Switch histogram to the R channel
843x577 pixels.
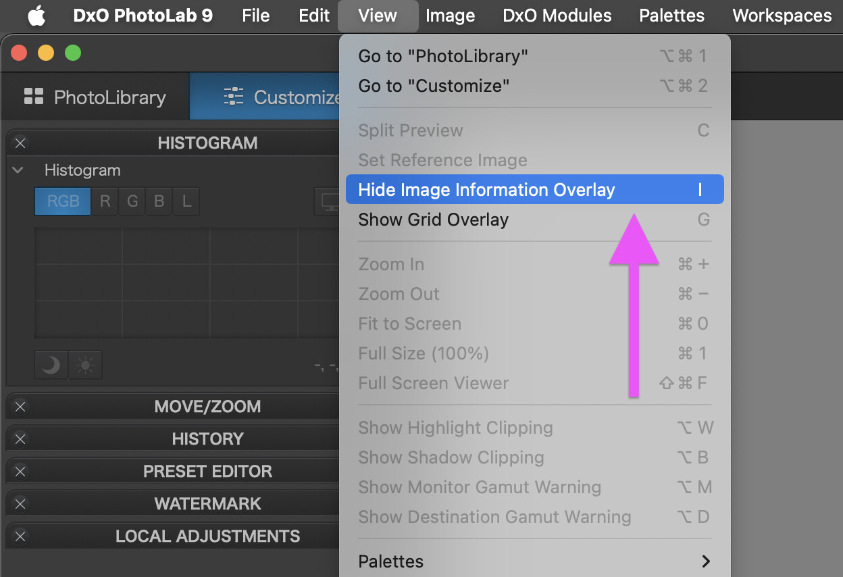[x=105, y=201]
